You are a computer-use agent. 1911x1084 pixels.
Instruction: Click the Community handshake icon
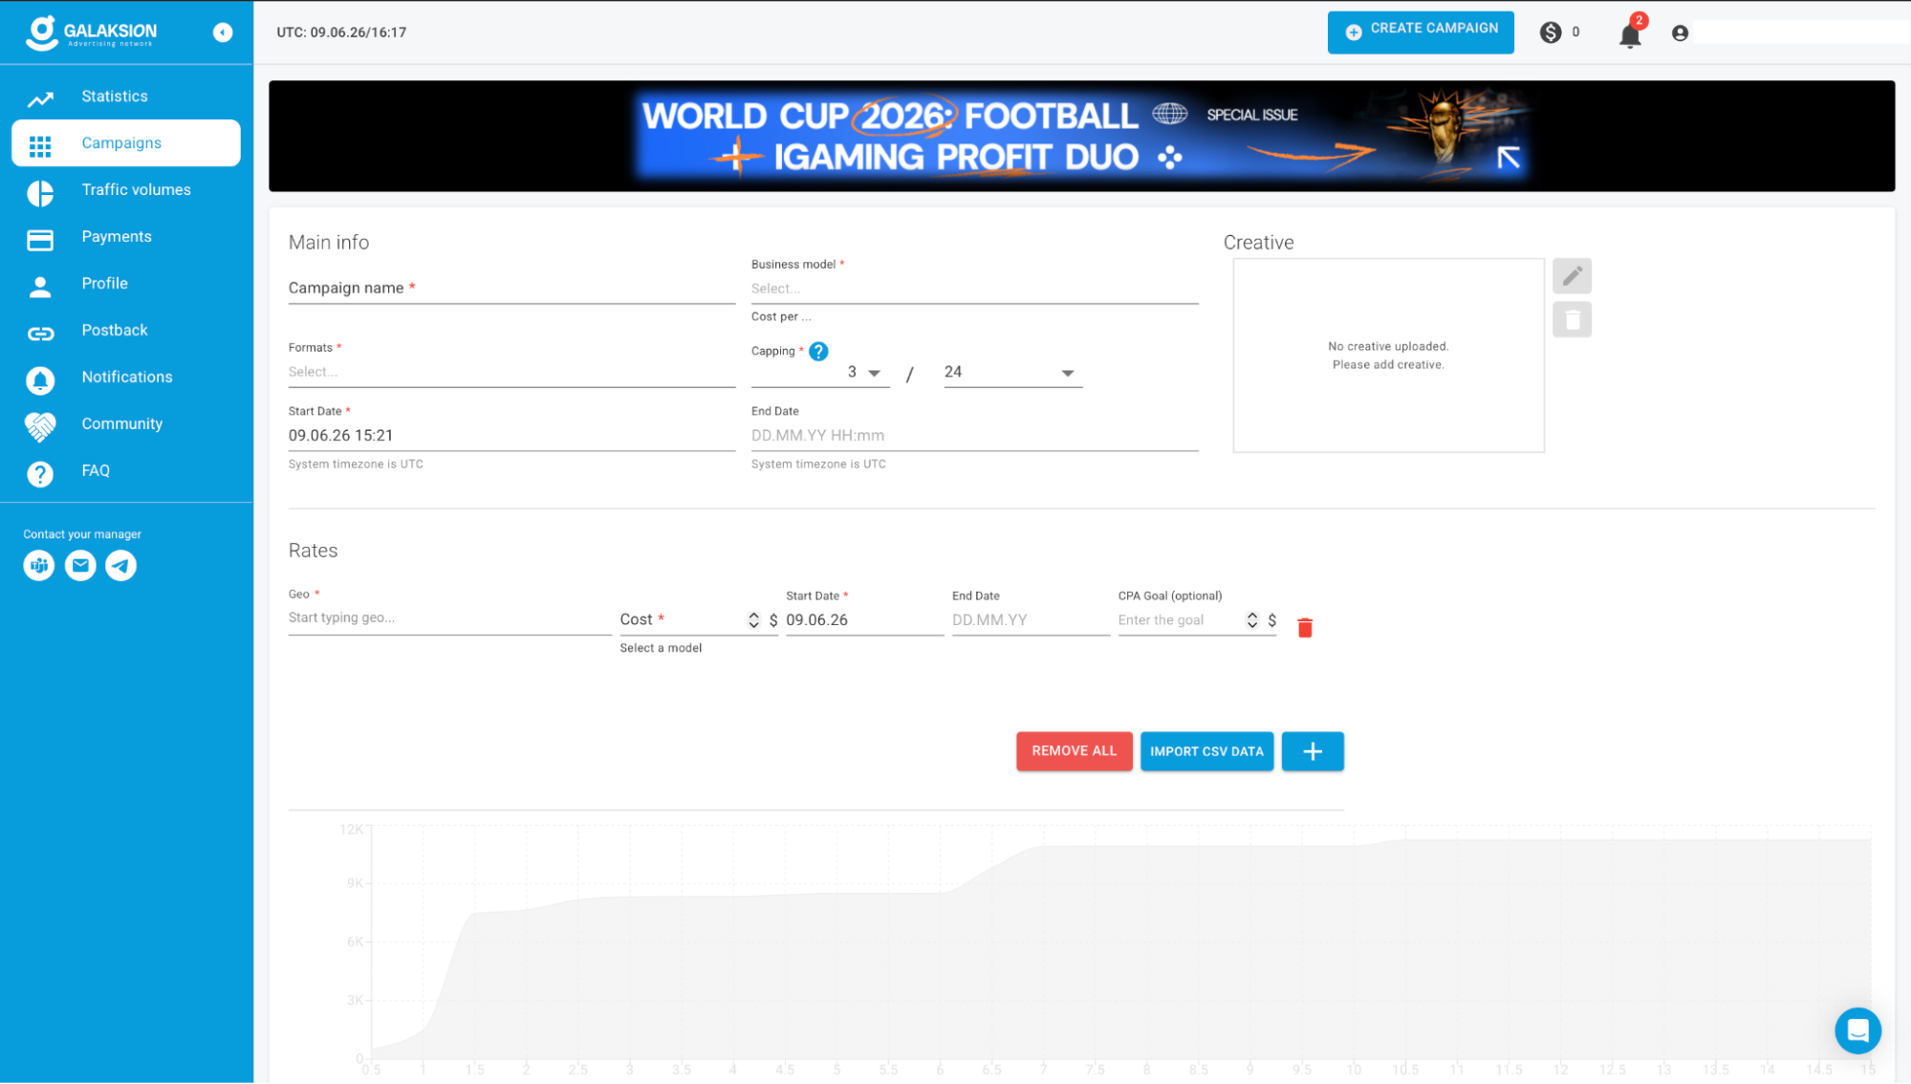[40, 425]
